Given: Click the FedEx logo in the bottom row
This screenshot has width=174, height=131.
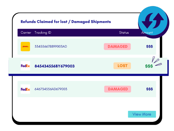Looking at the screenshot, I should [25, 89].
